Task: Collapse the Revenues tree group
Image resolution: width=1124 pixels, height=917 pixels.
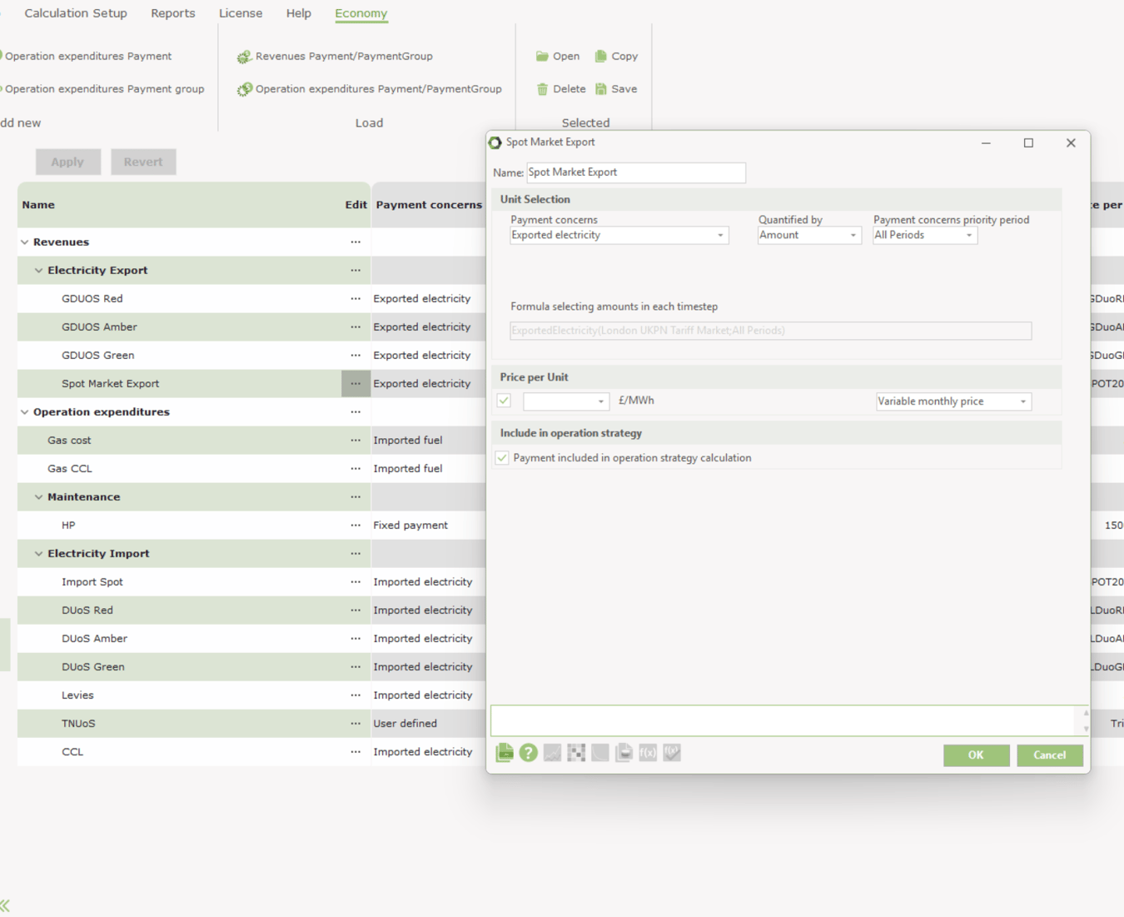Action: pyautogui.click(x=25, y=242)
